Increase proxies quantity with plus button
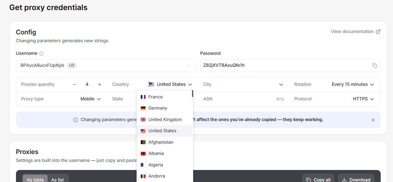 point(100,84)
